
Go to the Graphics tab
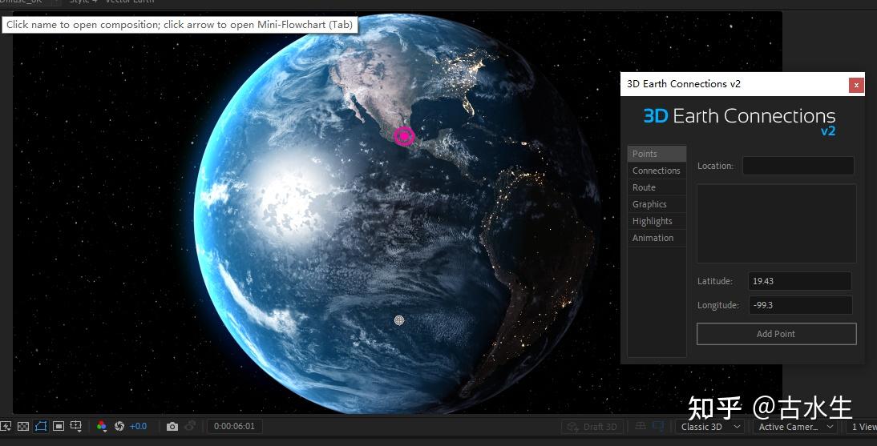click(x=657, y=204)
